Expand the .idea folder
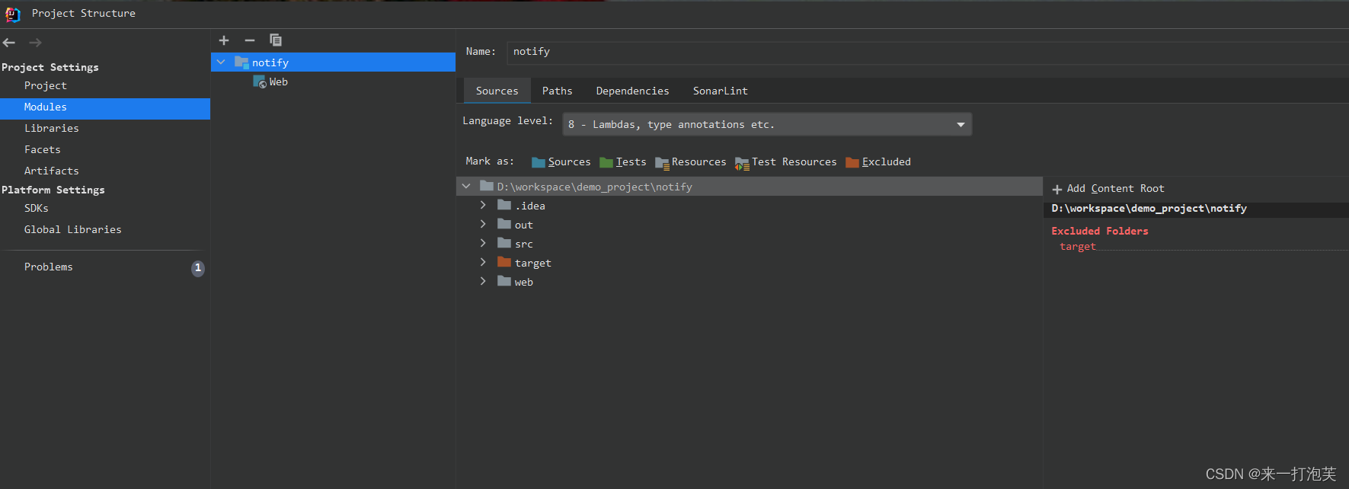This screenshot has height=489, width=1349. (483, 205)
